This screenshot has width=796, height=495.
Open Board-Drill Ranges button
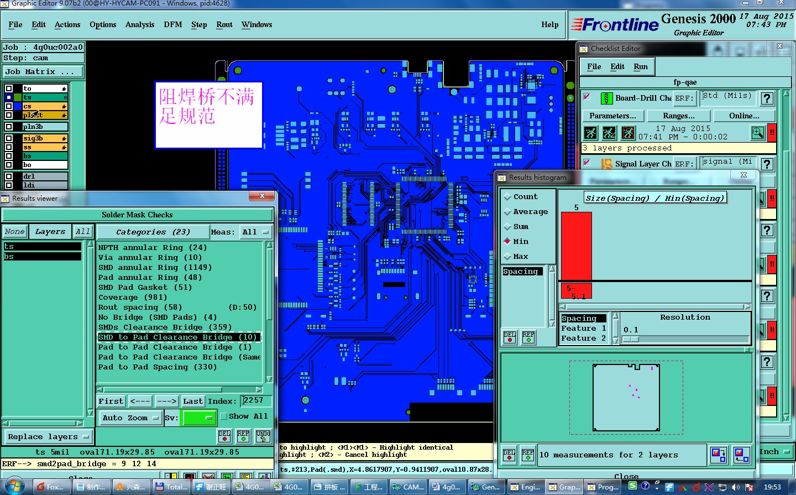pyautogui.click(x=679, y=116)
